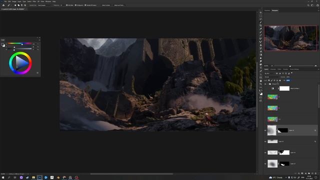Choose New Selection mode icon
This screenshot has width=320, height=180.
point(15,5)
